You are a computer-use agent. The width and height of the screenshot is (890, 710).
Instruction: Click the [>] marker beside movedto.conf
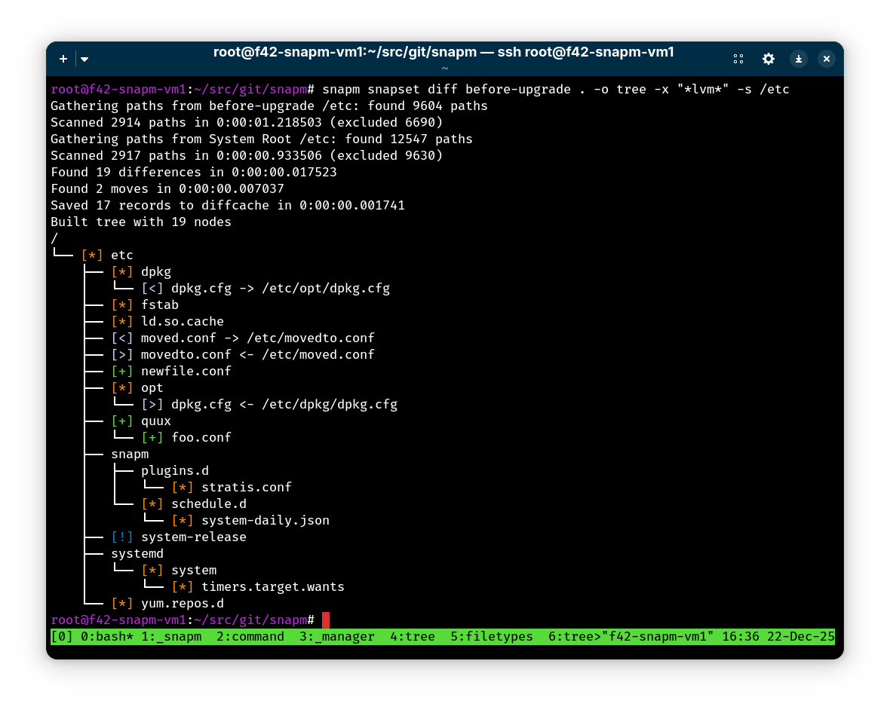tap(122, 354)
